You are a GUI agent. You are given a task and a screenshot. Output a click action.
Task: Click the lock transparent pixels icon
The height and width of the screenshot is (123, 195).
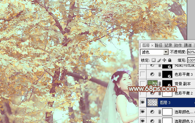(154, 60)
